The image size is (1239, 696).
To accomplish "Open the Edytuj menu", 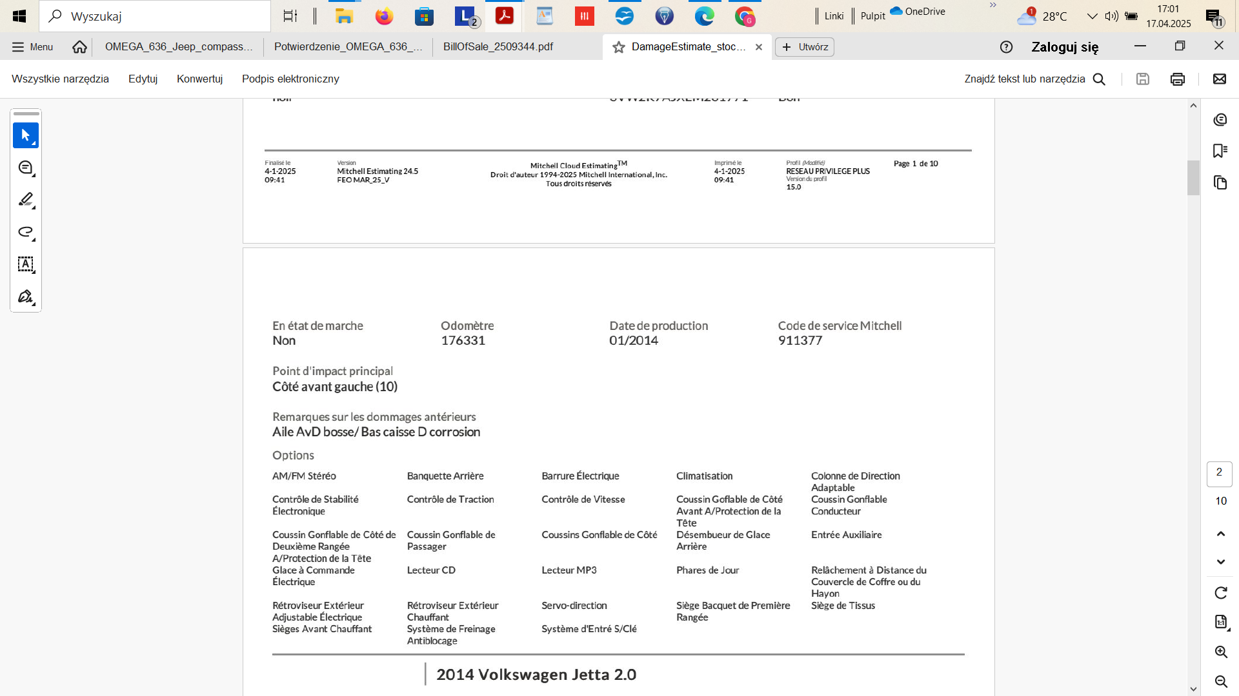I will click(x=143, y=79).
